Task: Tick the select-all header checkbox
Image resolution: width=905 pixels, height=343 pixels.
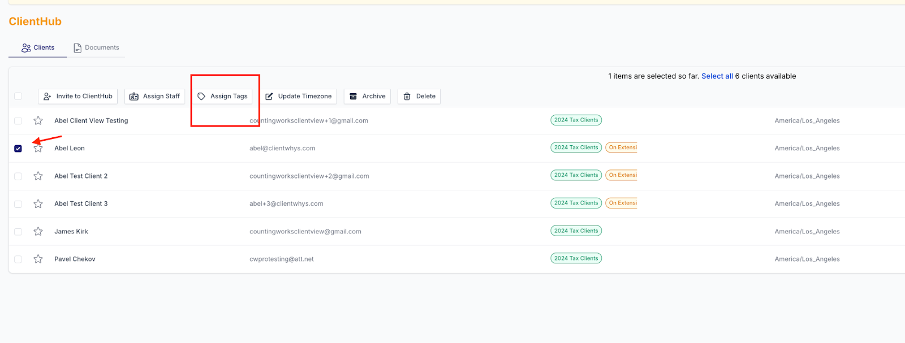Action: coord(18,96)
